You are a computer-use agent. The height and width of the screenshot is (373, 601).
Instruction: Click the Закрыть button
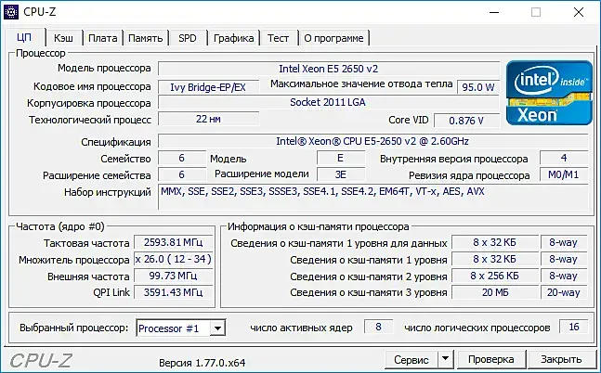click(561, 359)
